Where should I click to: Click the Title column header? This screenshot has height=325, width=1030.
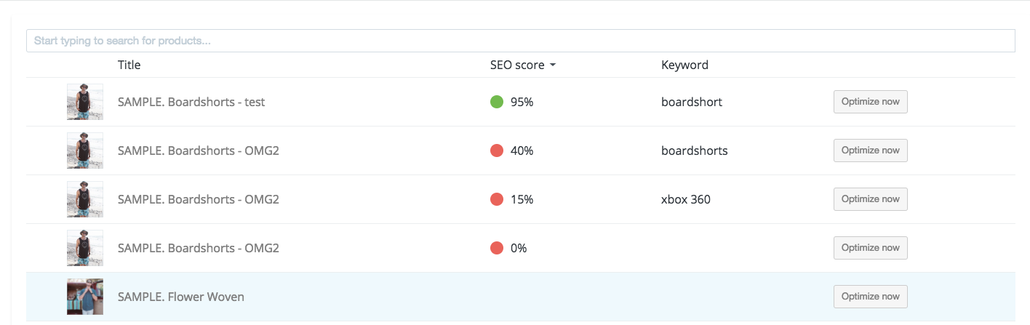click(129, 65)
